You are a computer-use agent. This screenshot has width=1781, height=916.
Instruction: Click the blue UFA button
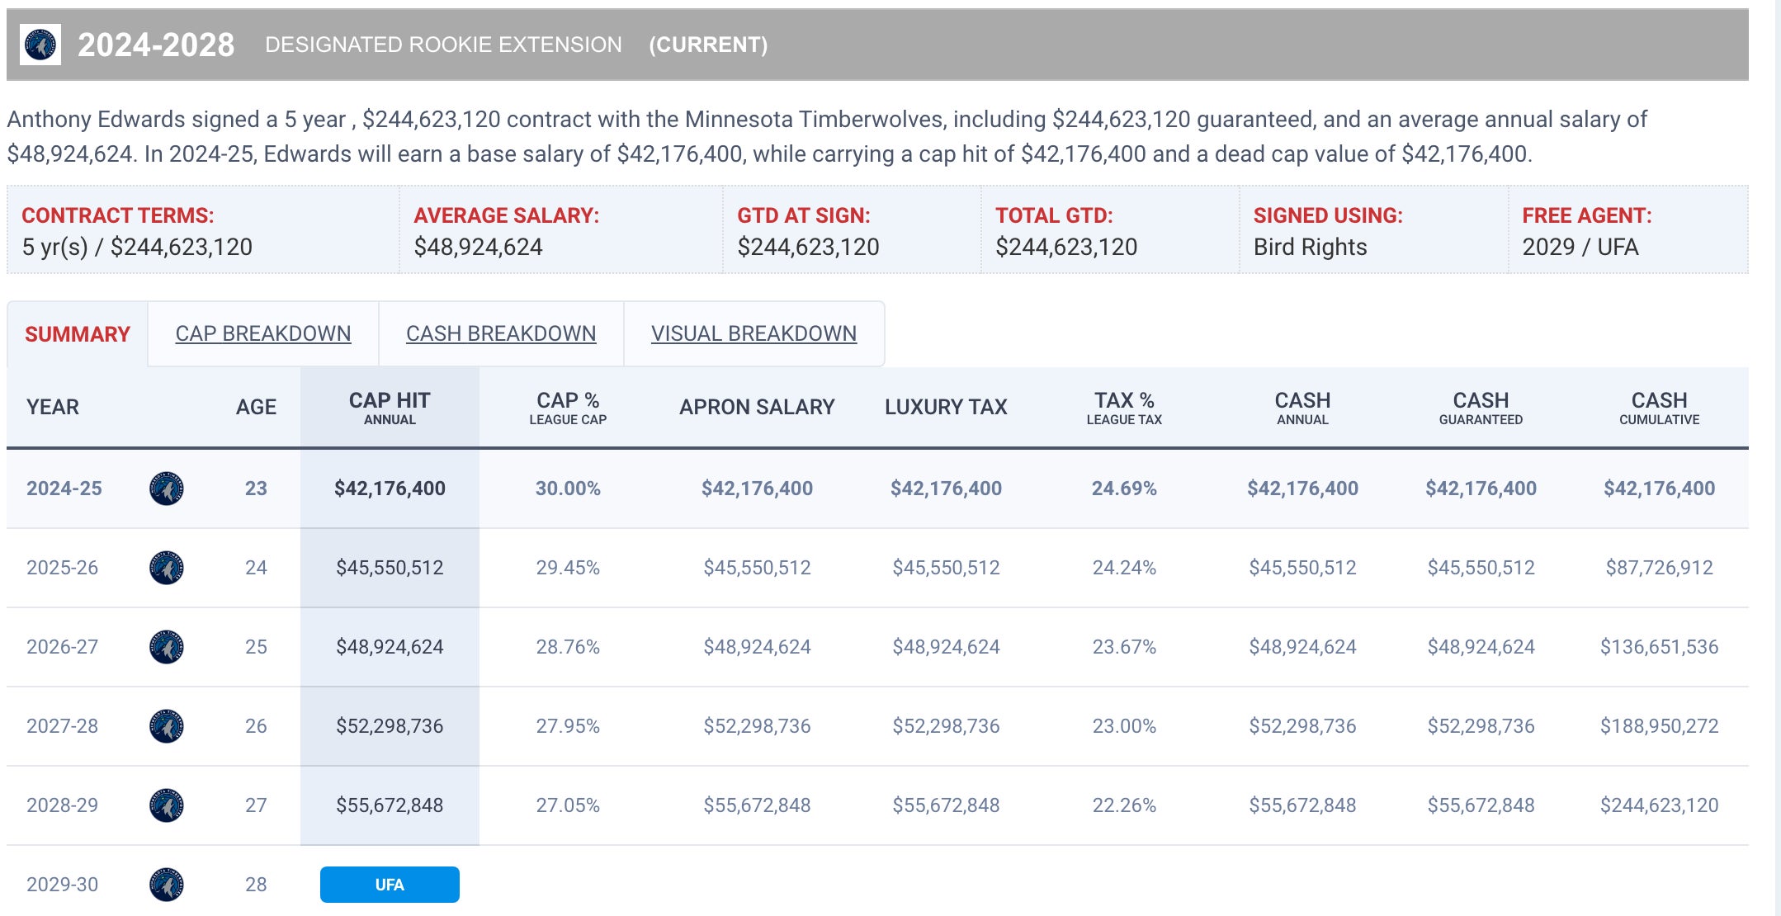click(390, 885)
